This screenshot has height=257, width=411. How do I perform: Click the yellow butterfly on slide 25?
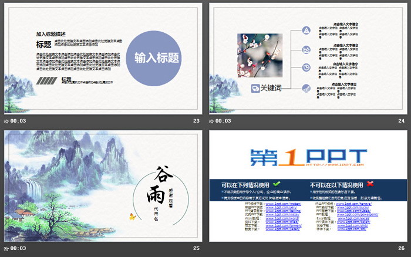pos(133,217)
